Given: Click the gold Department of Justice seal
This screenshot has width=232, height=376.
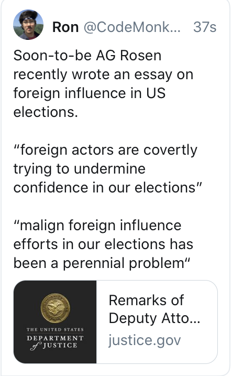Looking at the screenshot, I should [x=56, y=308].
